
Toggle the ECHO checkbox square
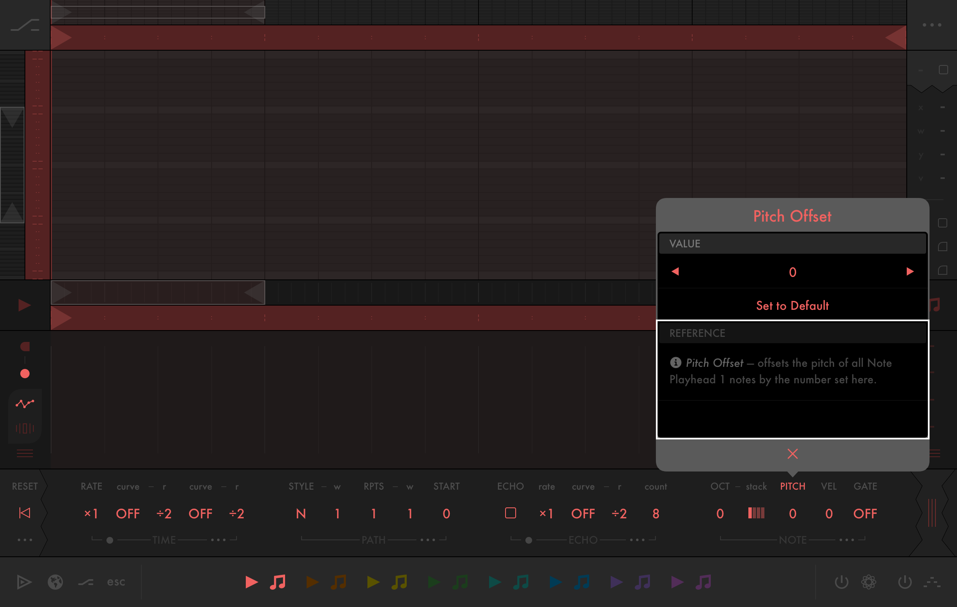click(510, 513)
